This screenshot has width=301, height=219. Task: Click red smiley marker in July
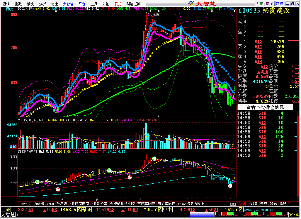coord(130,177)
